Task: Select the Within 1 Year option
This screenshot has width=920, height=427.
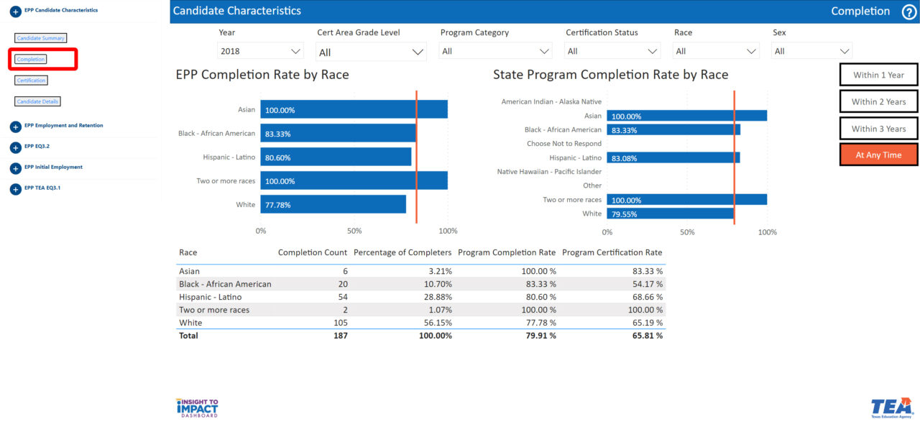Action: tap(878, 75)
